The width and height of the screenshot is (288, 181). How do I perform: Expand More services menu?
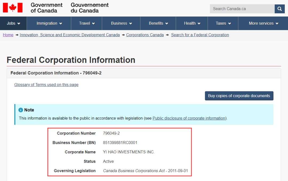(263, 23)
